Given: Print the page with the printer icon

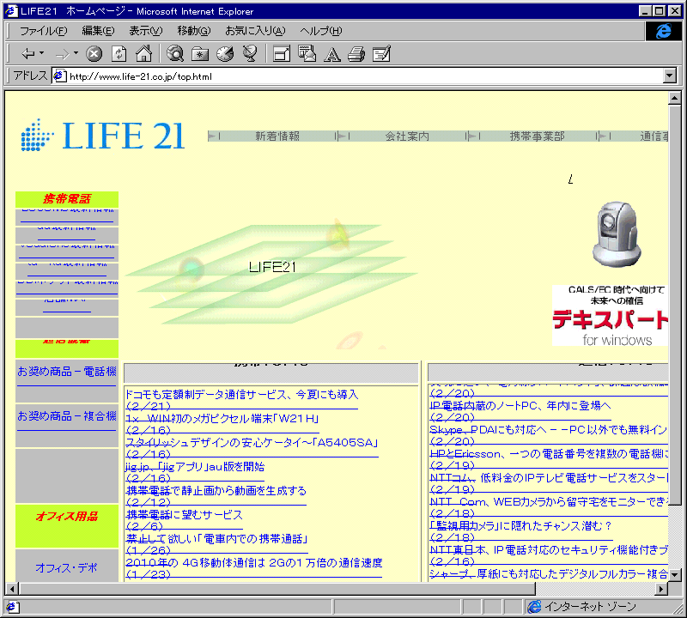Looking at the screenshot, I should (356, 54).
